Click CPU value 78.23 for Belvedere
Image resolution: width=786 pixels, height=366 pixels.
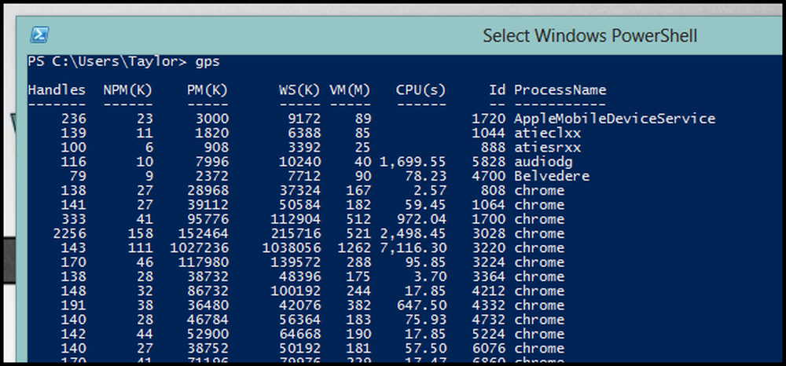(425, 176)
